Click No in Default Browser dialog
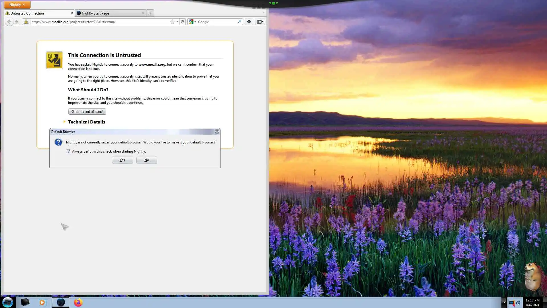The image size is (547, 308). (x=147, y=160)
